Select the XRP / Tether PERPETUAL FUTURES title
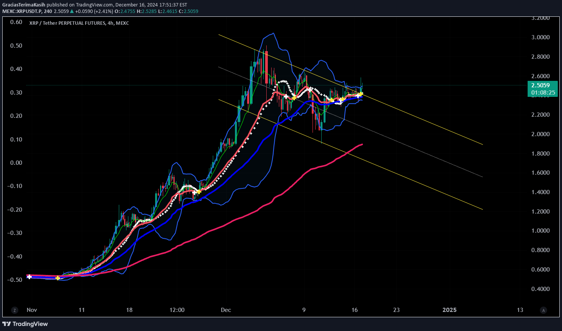The height and width of the screenshot is (331, 562). point(79,23)
